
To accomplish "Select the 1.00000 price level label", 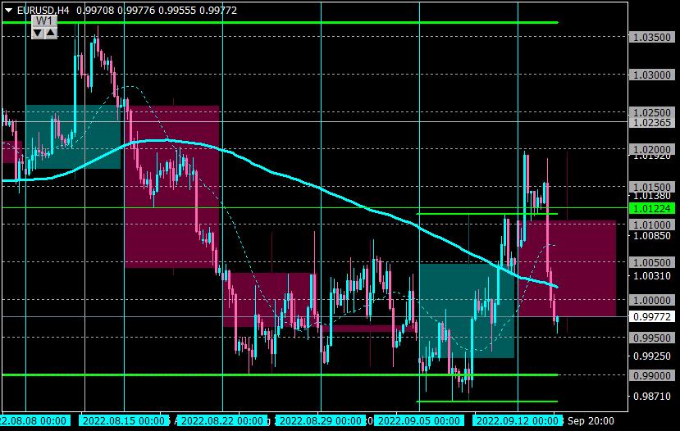I will click(x=652, y=300).
